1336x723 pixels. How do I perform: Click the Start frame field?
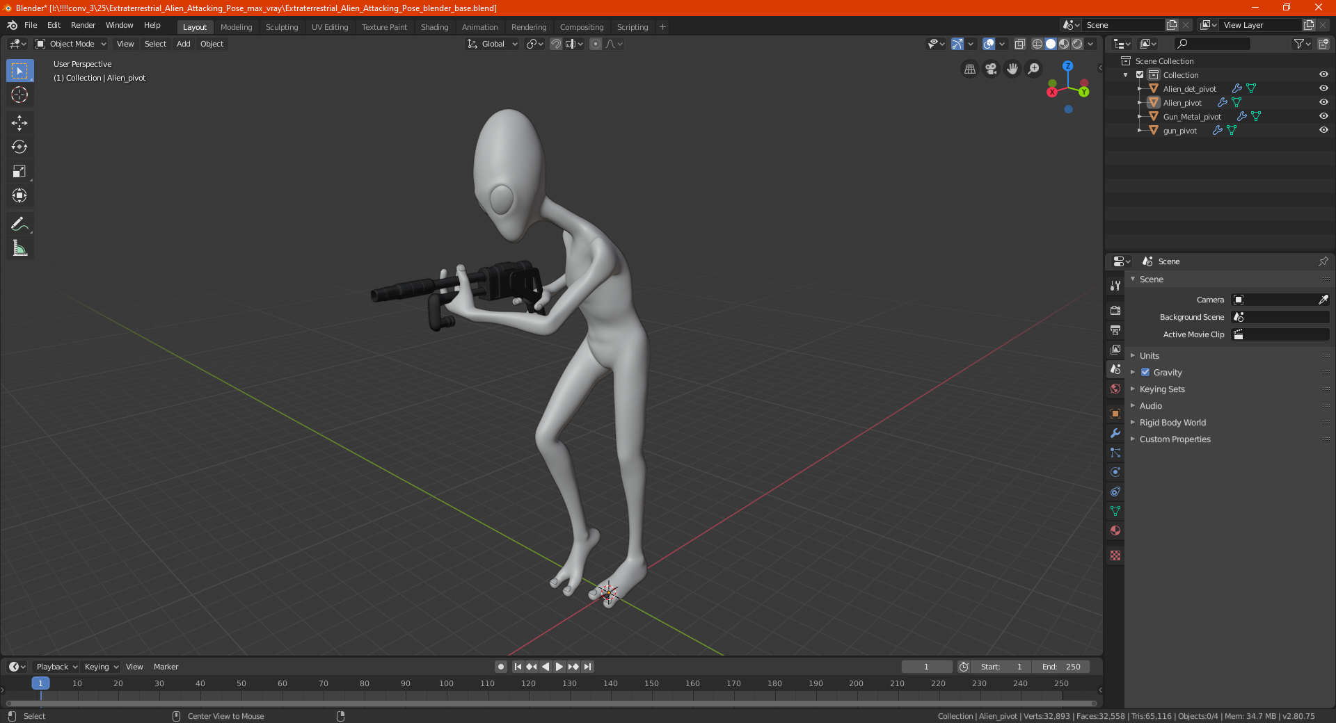1001,667
